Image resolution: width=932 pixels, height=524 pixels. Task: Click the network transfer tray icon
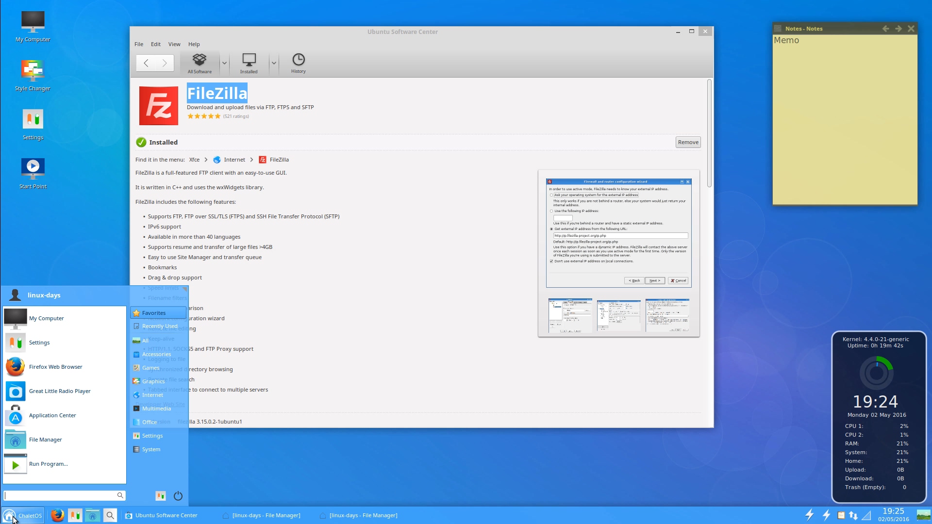[x=853, y=515]
